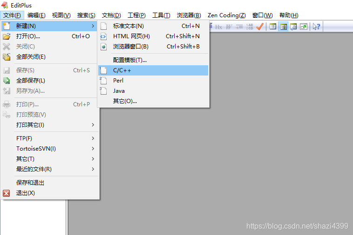Click the indent toolbar icon with arrow
The height and width of the screenshot is (235, 353).
(x=239, y=27)
